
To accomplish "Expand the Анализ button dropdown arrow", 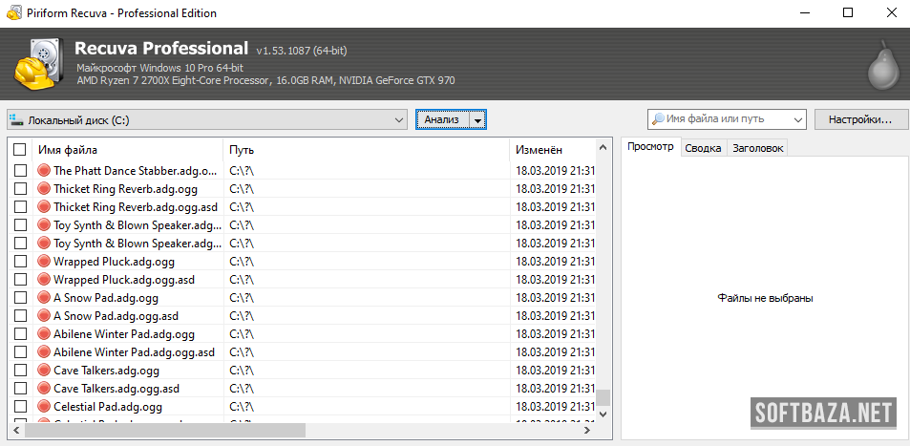I will coord(478,120).
